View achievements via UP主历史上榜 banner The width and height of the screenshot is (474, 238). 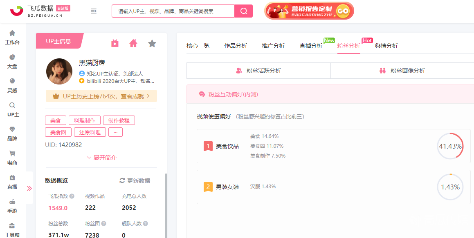(x=101, y=96)
